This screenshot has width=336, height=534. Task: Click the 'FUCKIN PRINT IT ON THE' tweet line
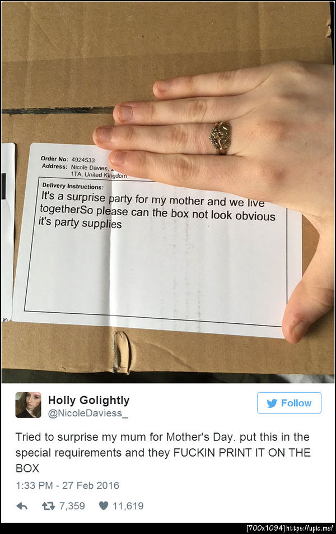click(x=242, y=453)
